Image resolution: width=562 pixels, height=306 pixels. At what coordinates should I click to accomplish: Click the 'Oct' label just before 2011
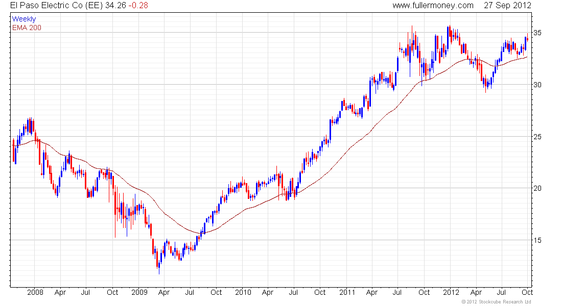point(320,292)
